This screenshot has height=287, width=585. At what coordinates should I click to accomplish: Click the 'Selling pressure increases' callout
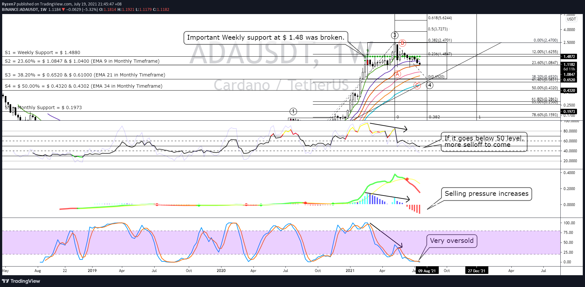click(486, 194)
